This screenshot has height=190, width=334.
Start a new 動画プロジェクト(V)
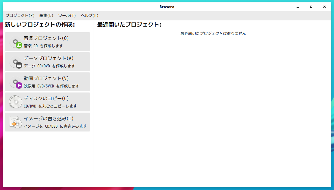tap(48, 82)
